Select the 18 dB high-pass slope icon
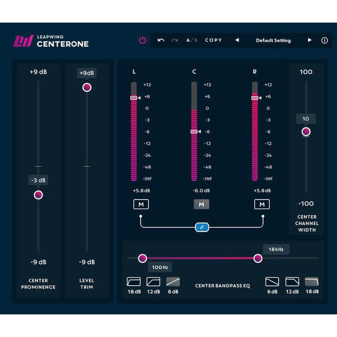 tap(134, 282)
